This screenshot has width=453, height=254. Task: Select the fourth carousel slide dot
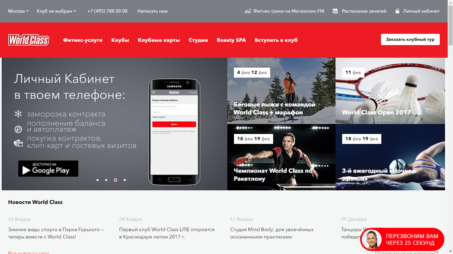click(125, 180)
